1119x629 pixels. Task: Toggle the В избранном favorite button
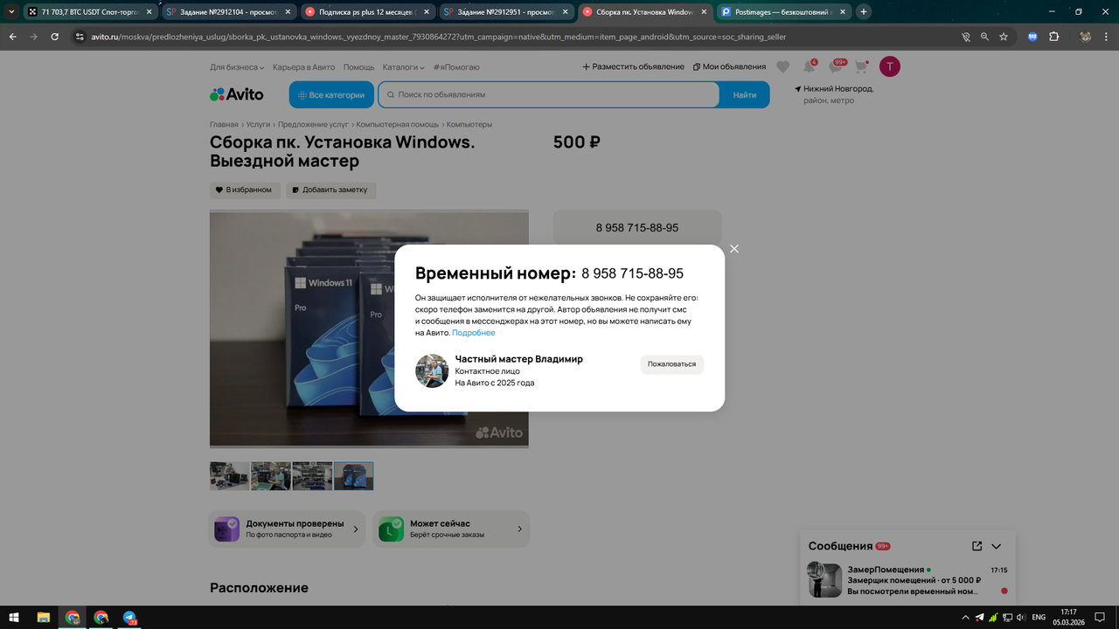pyautogui.click(x=246, y=190)
